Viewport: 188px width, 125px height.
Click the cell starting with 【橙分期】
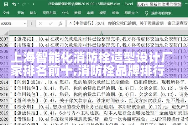(99, 107)
